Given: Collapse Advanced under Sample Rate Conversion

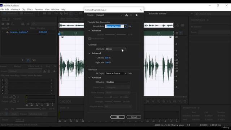Looking at the screenshot, I should coord(89,31).
